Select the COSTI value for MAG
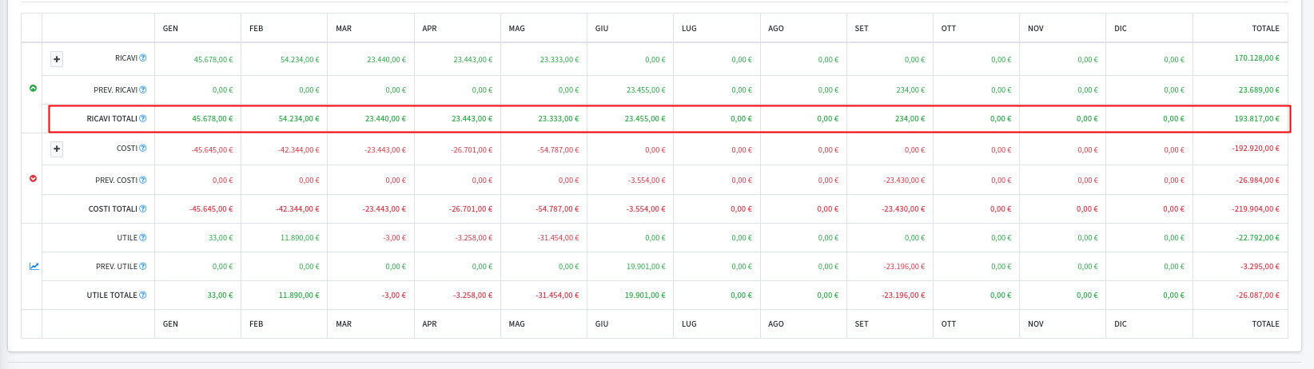Viewport: 1314px width, 369px height. click(559, 150)
